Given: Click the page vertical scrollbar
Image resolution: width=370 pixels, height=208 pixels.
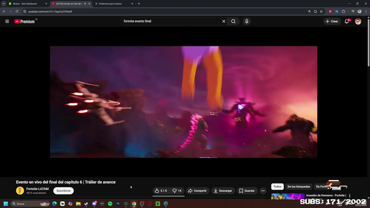Looking at the screenshot, I should click(x=368, y=42).
